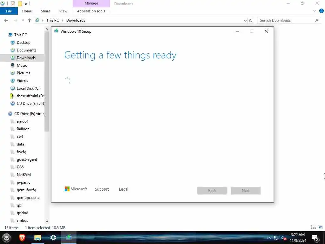Click the navigation pane scroll-down arrow

tap(47, 221)
